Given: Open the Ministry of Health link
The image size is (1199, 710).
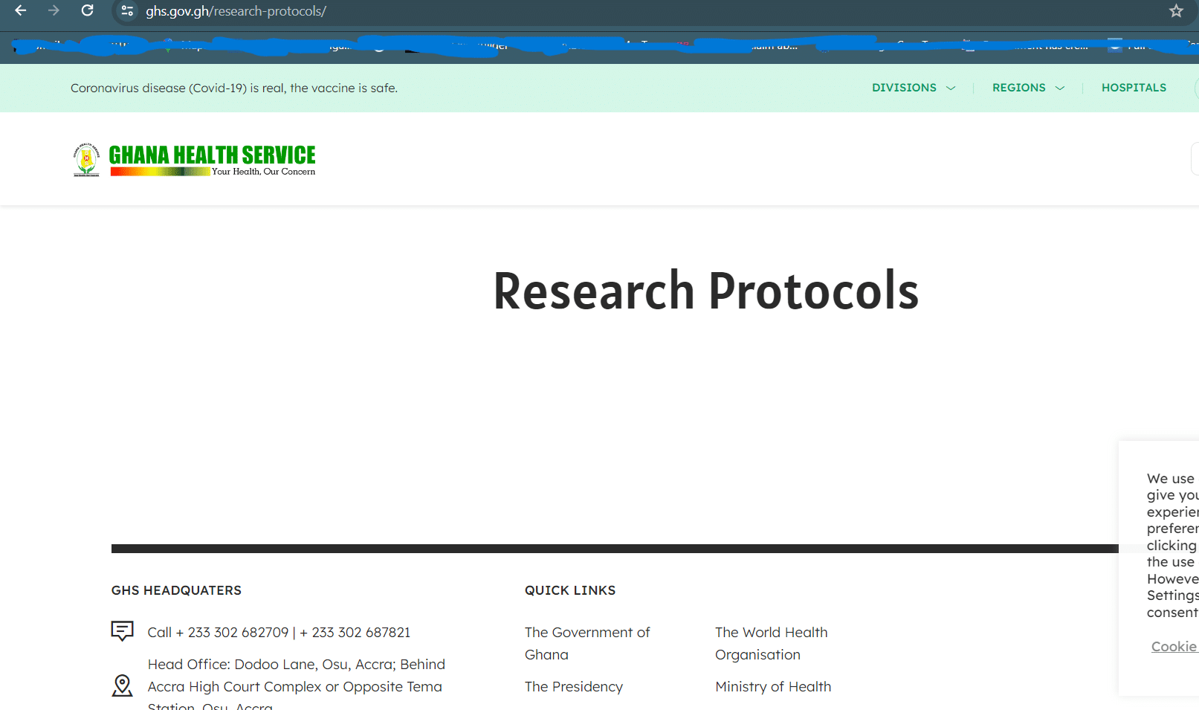Looking at the screenshot, I should point(773,686).
